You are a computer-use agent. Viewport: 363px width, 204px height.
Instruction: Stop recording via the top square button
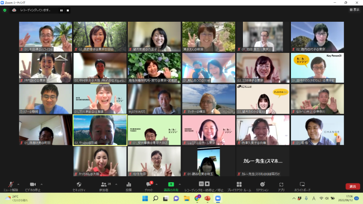[68, 11]
